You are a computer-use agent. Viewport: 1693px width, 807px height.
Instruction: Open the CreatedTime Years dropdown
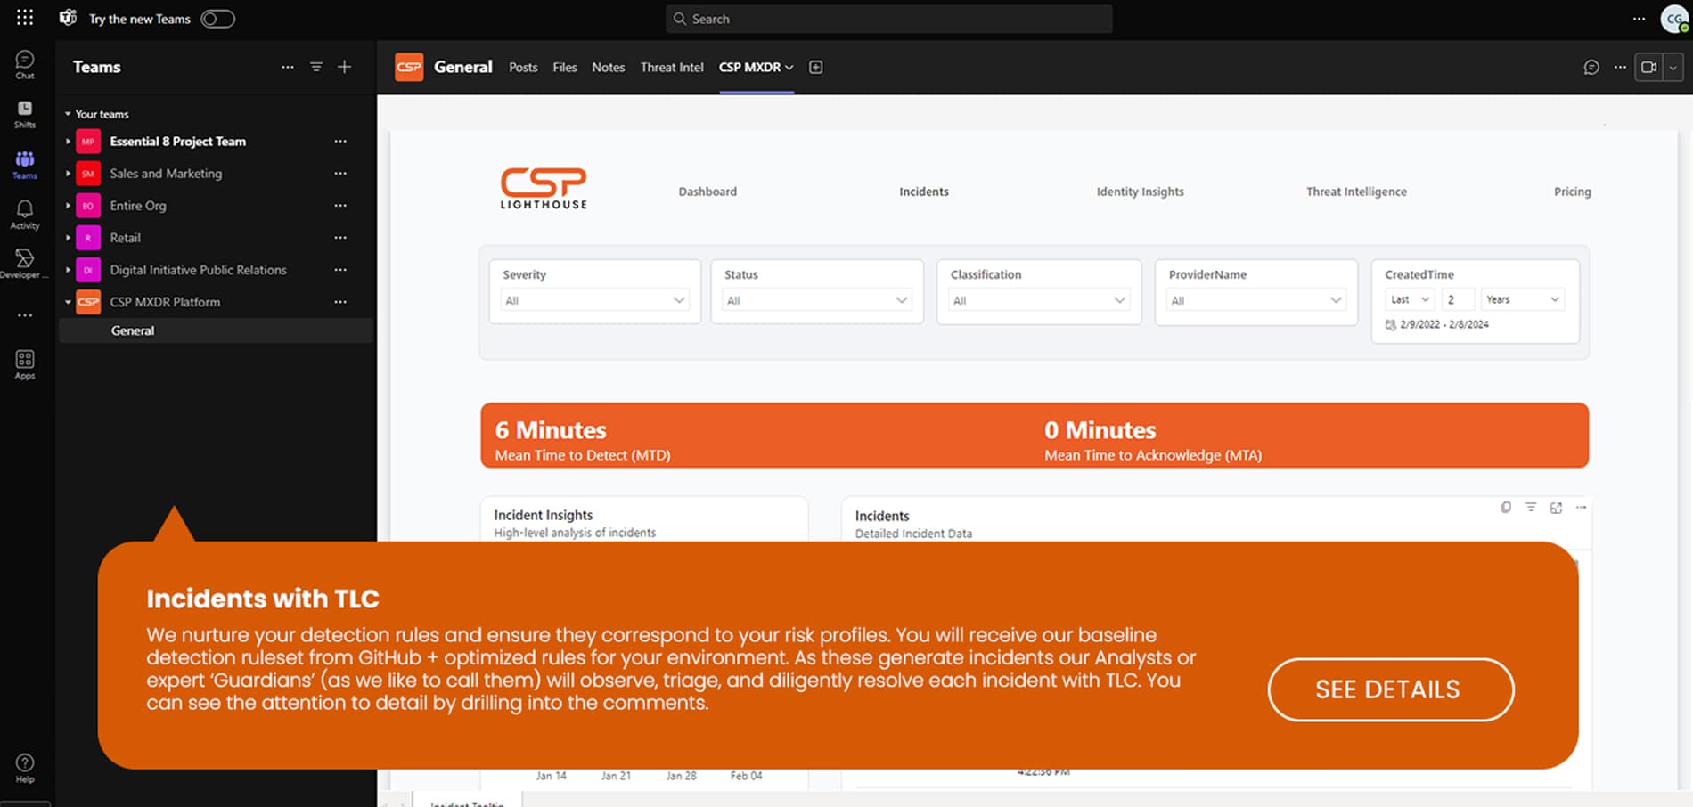point(1523,299)
